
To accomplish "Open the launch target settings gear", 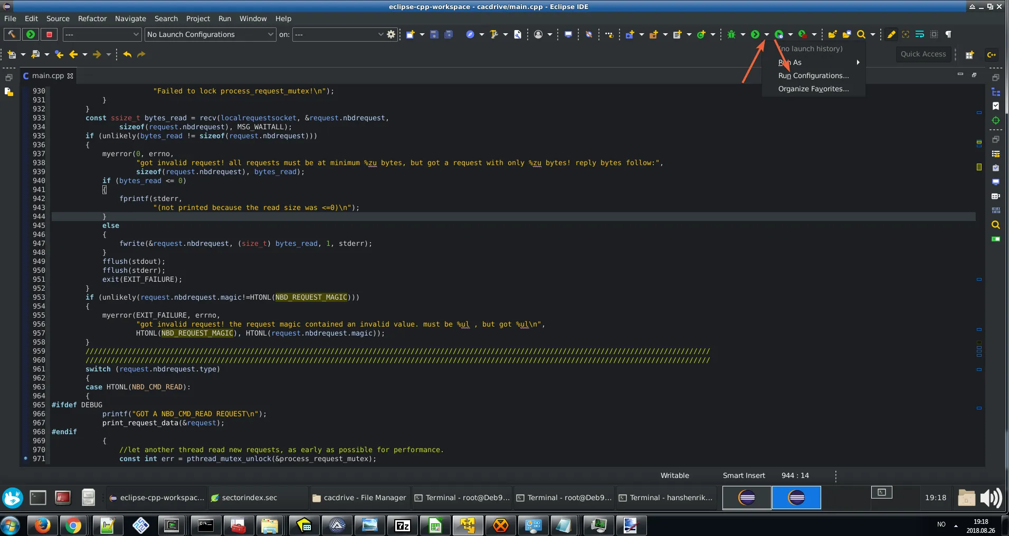I will pyautogui.click(x=391, y=34).
